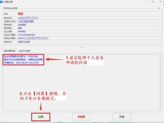Image resolution: width=164 pixels, height=123 pixels.
Task: Click the content area's scrollbar up arrow
Action: click(x=159, y=56)
